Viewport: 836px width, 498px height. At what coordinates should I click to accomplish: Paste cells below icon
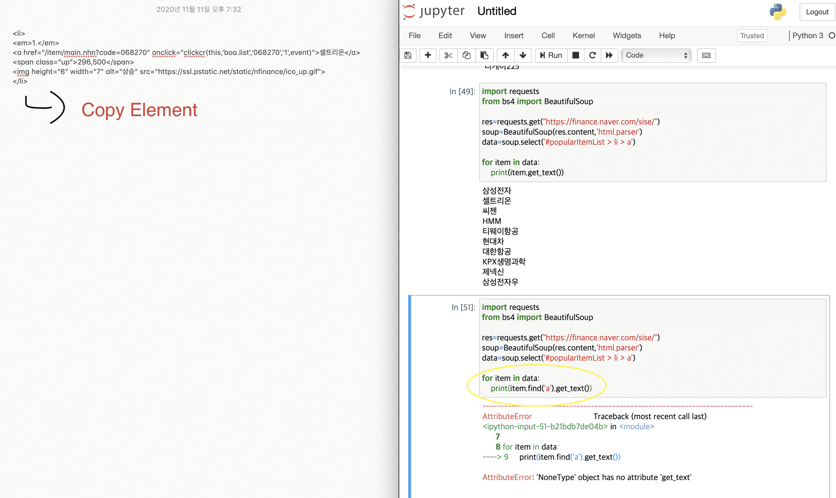484,55
